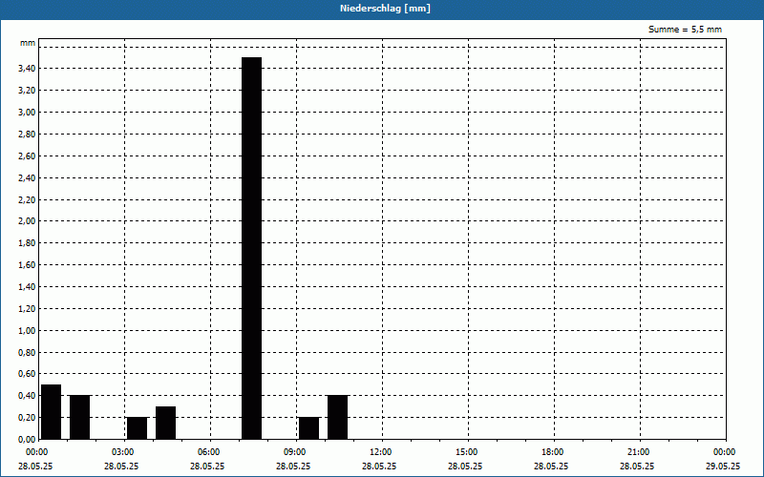This screenshot has height=477, width=764.
Task: Click the y-axis value 1,00
Action: click(x=27, y=331)
